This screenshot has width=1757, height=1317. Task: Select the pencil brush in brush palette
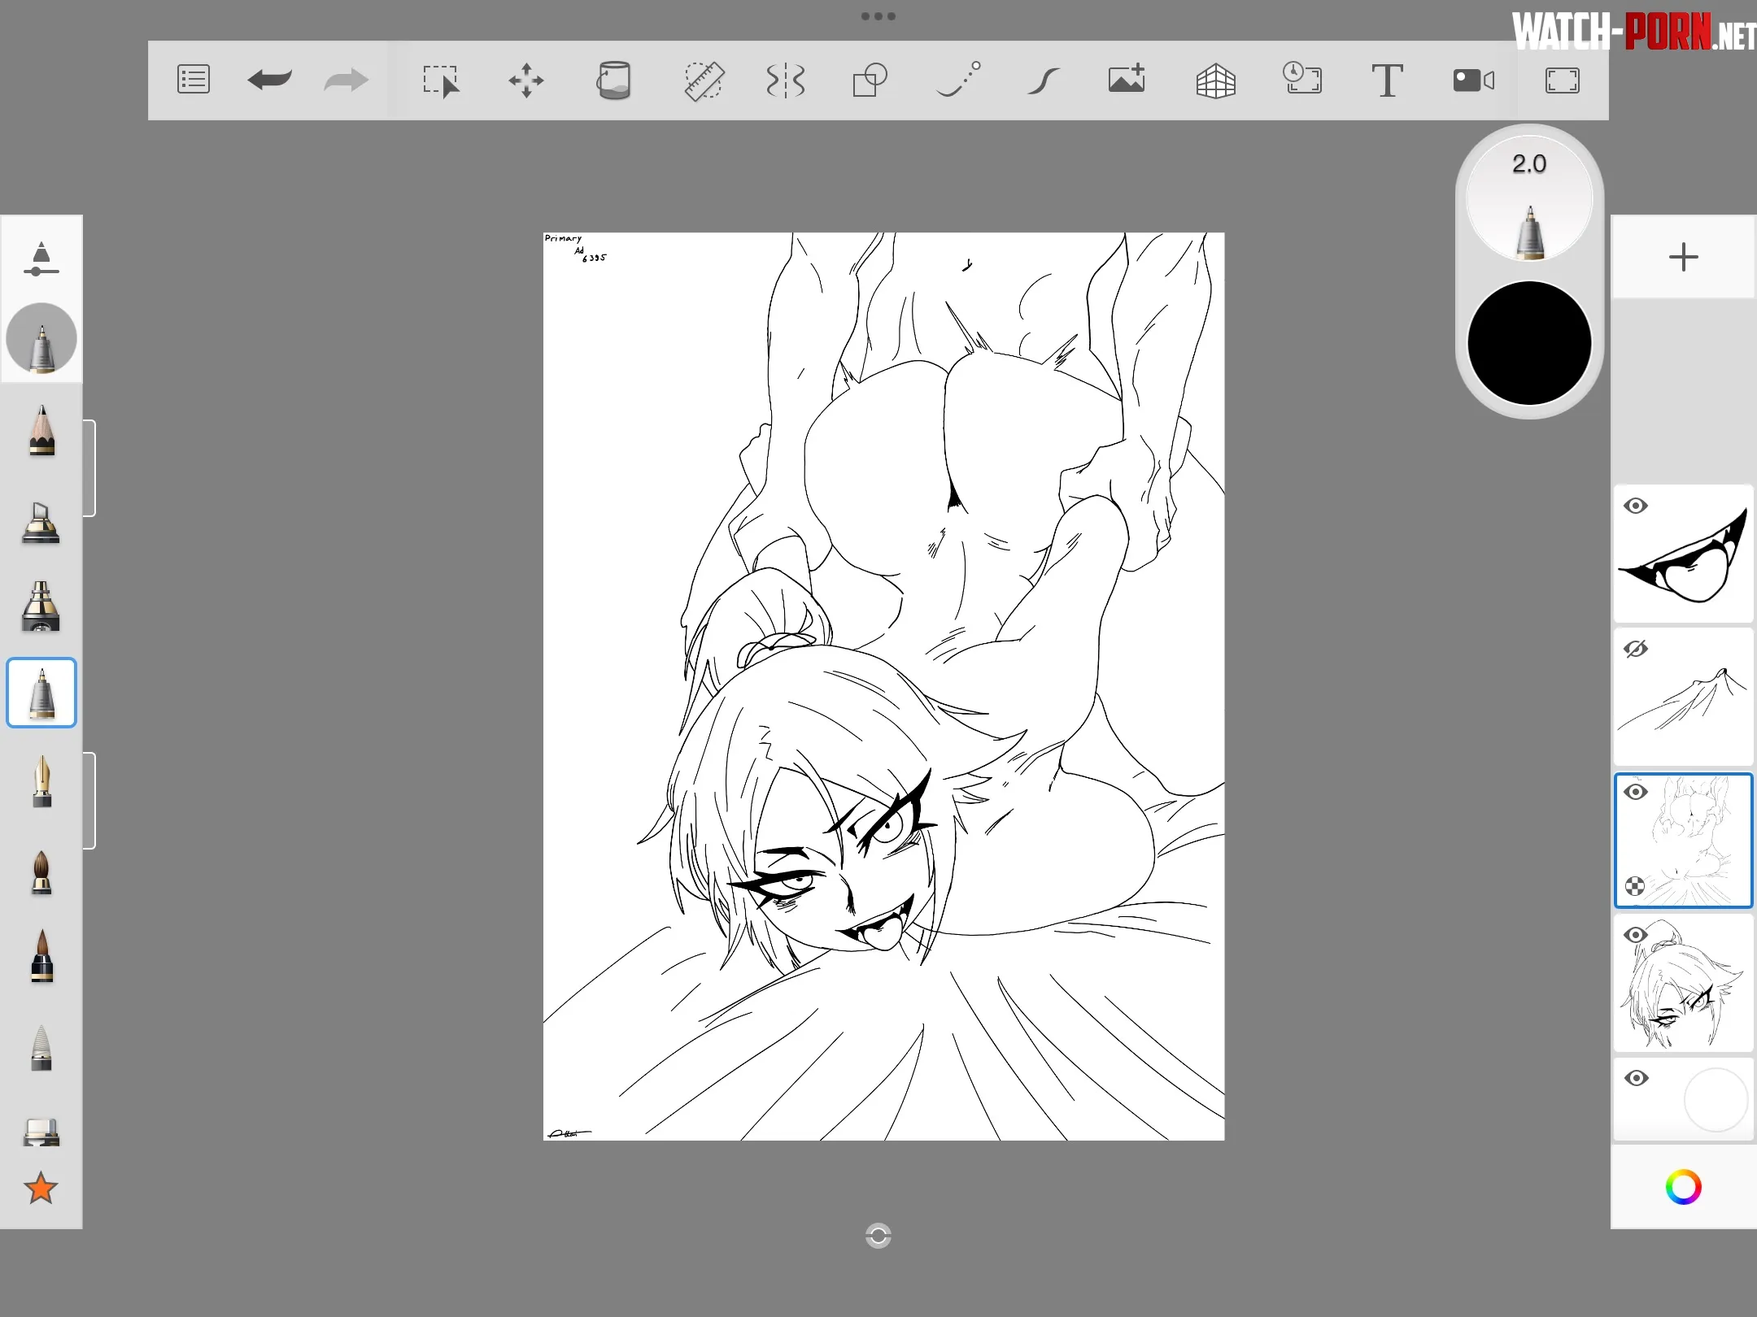(x=41, y=431)
